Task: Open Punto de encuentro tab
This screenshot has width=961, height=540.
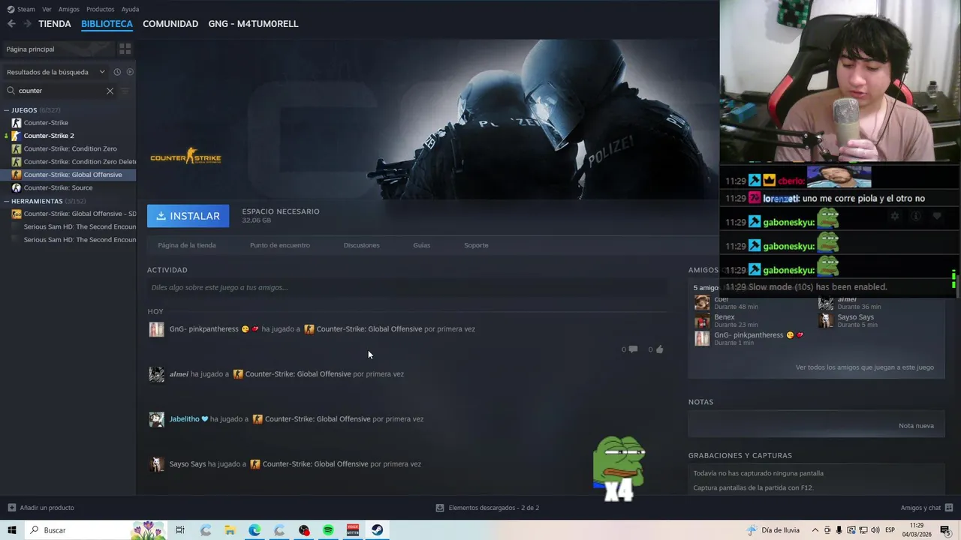Action: pos(280,245)
